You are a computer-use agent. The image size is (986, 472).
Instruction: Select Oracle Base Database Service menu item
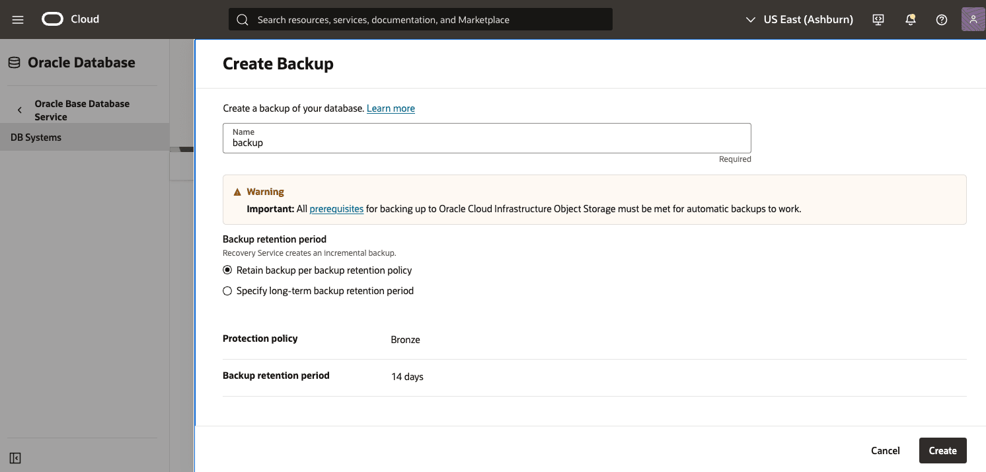click(x=82, y=110)
